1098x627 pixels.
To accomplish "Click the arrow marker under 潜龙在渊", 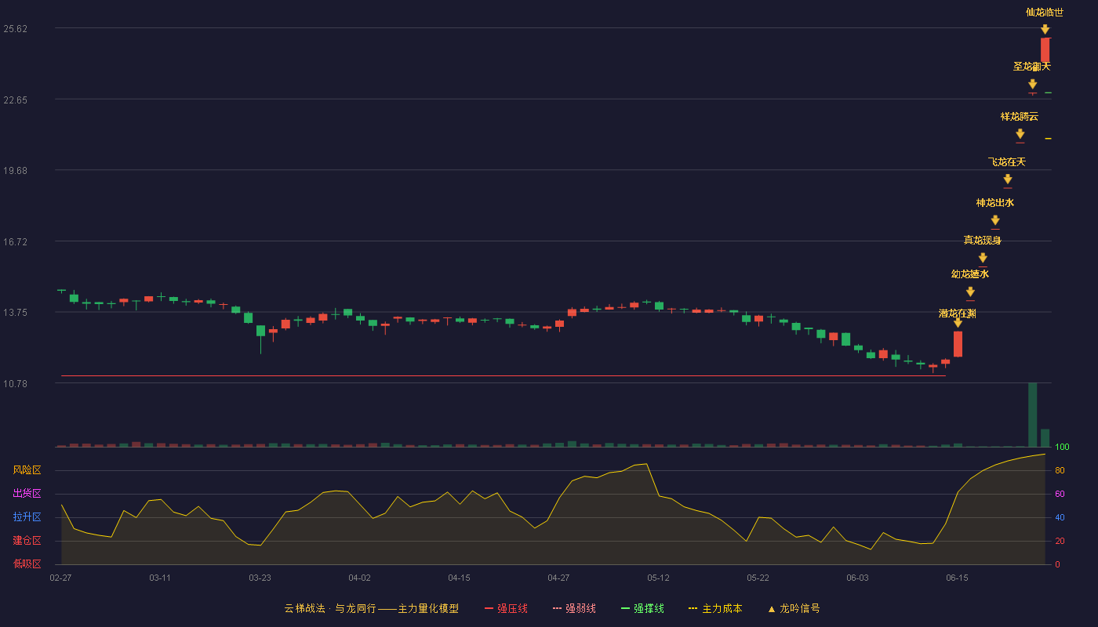I will point(958,323).
